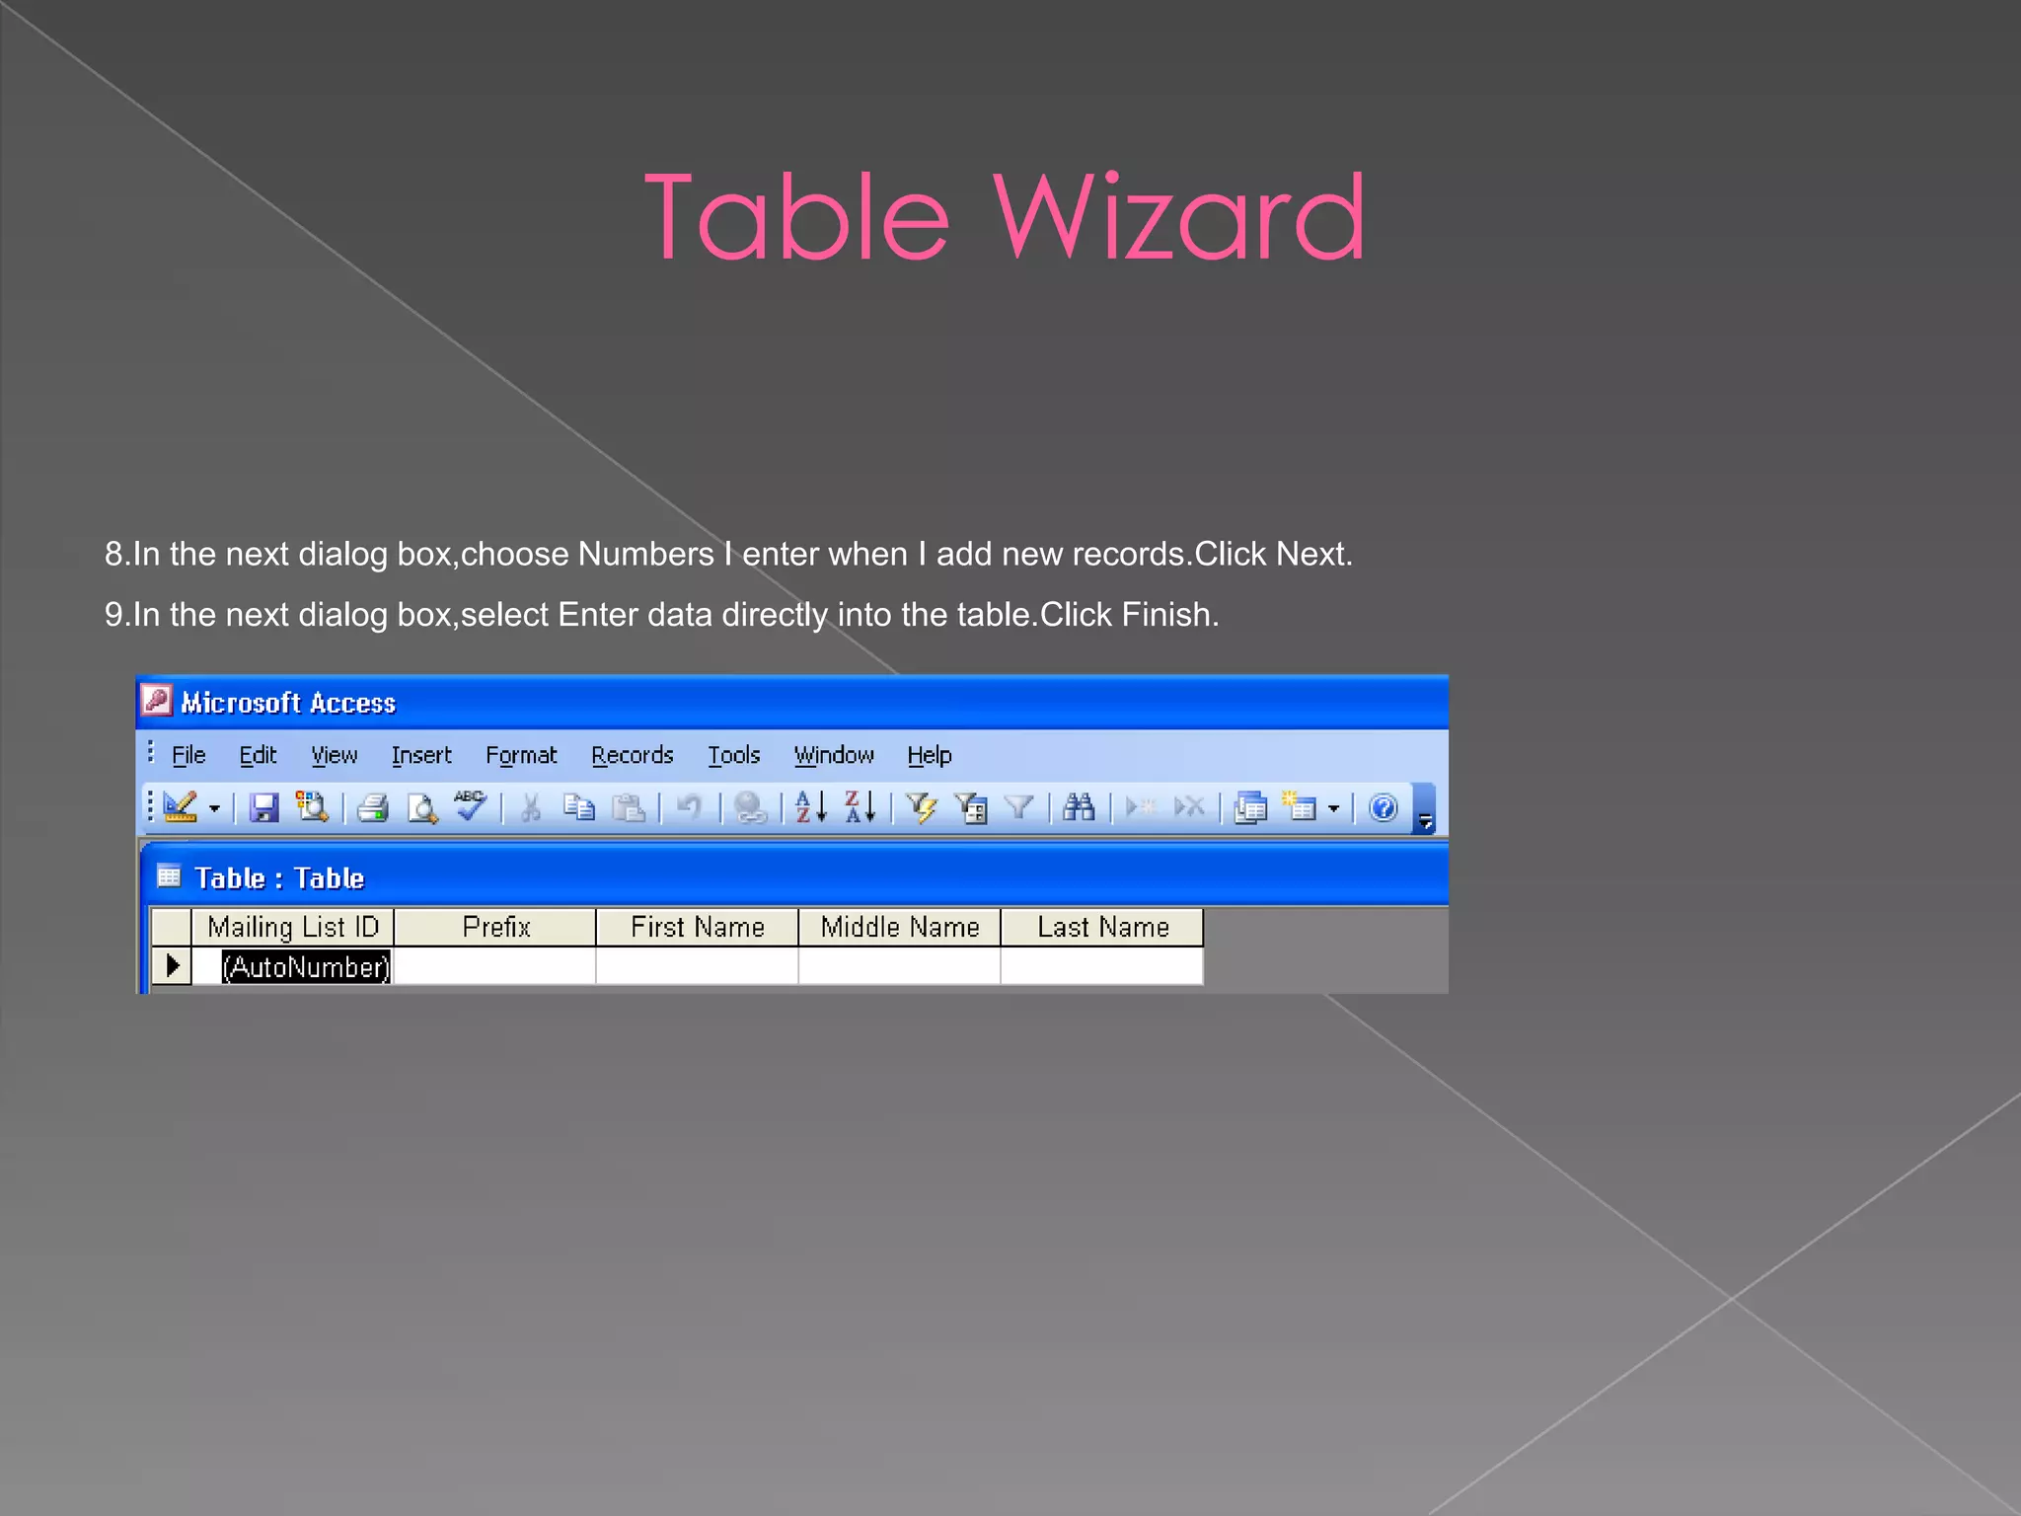
Task: Click the Mailing List ID column header
Action: (x=293, y=927)
